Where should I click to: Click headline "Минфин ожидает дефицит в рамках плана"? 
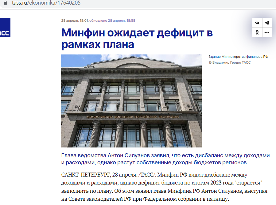point(137,39)
